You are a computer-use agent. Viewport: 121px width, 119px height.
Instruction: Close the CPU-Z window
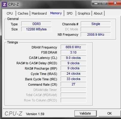point(115,3)
